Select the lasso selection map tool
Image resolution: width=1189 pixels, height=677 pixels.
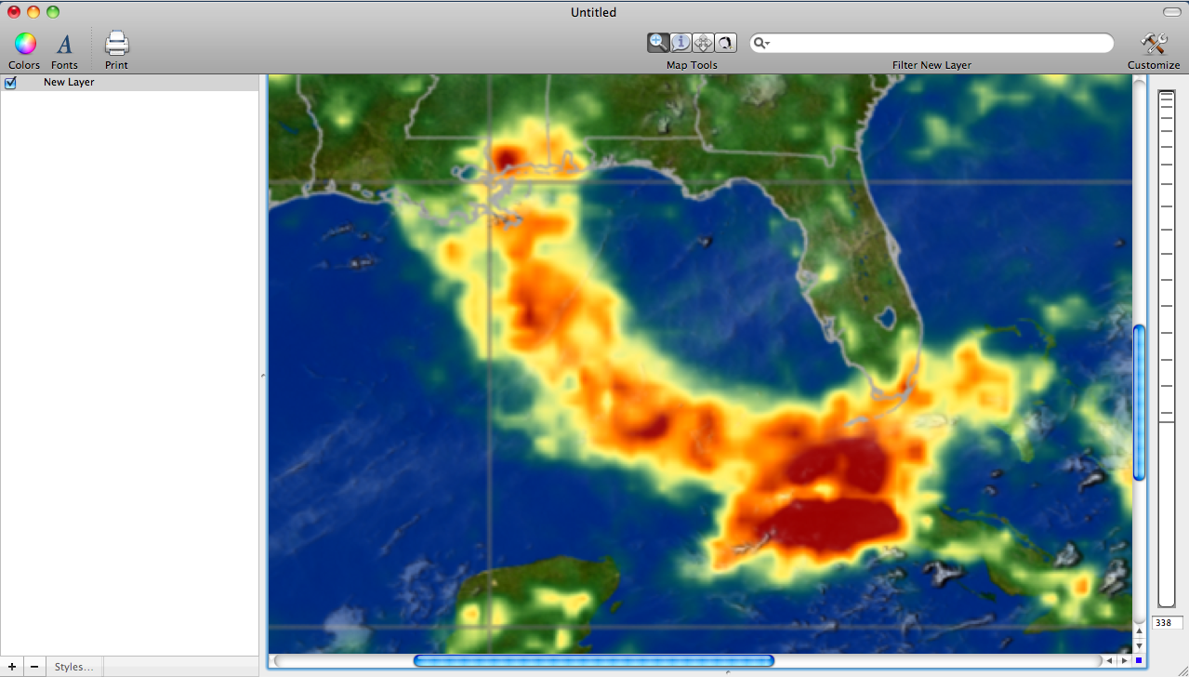(725, 42)
